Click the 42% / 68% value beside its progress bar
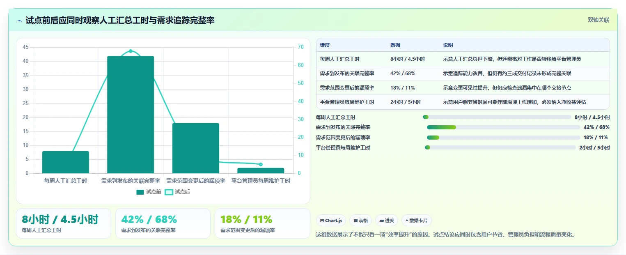The image size is (626, 255). 596,127
